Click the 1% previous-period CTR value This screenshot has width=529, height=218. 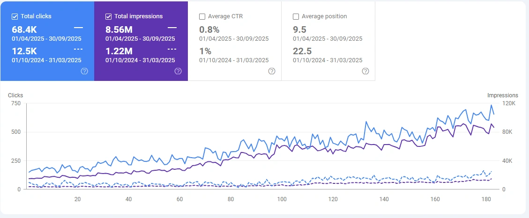205,51
